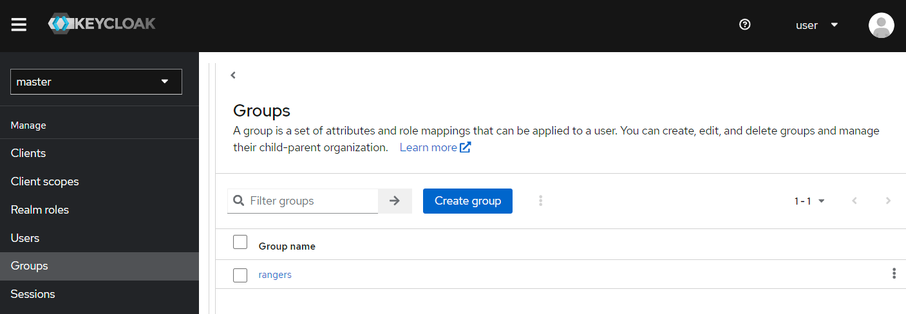Toggle the hamburger navigation menu
This screenshot has width=906, height=314.
19,25
